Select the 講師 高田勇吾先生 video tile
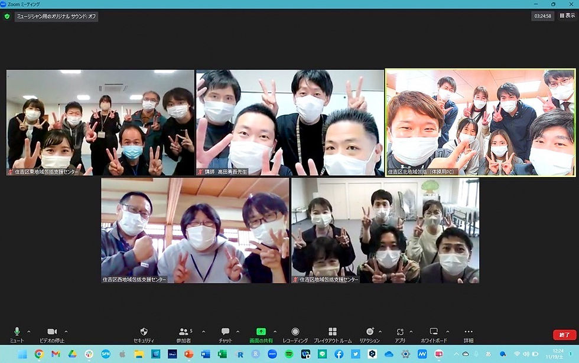The width and height of the screenshot is (579, 363). pyautogui.click(x=290, y=123)
